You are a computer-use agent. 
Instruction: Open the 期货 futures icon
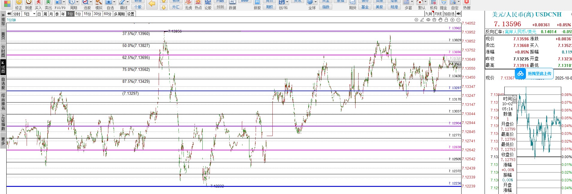[353, 2]
